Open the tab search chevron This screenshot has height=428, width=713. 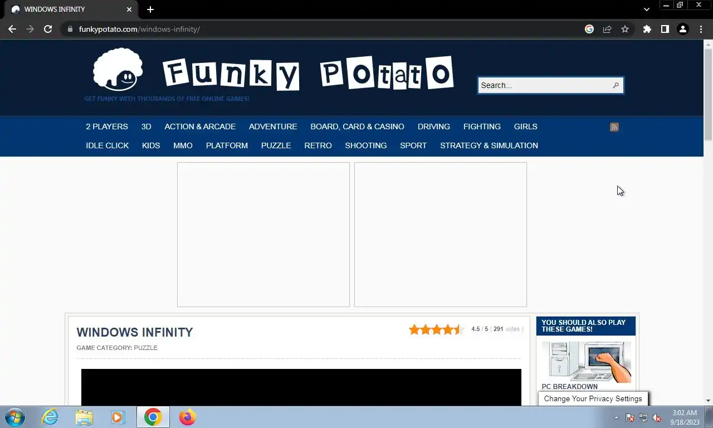tap(646, 9)
